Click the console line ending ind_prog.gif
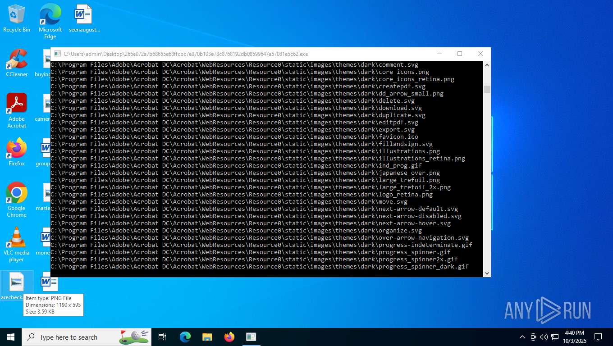 [x=236, y=166]
